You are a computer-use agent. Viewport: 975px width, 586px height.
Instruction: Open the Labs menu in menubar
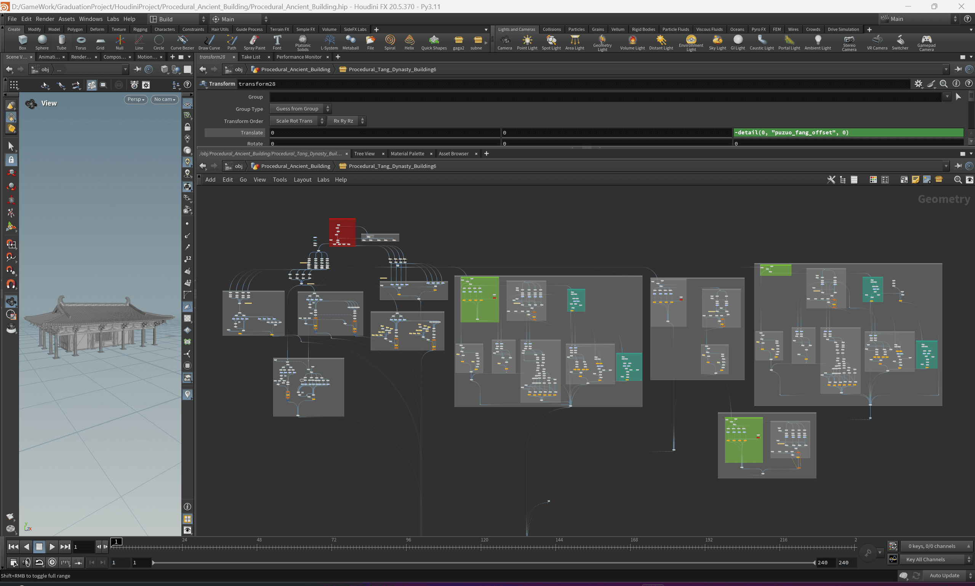[113, 19]
